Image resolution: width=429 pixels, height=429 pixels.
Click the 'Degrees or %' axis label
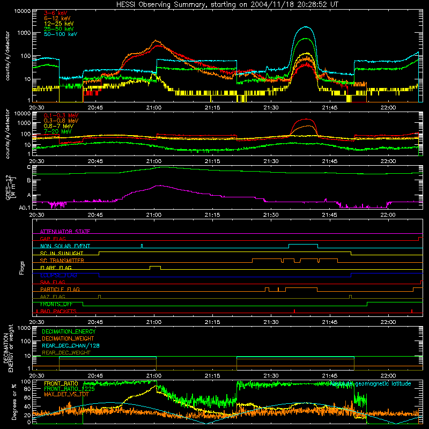pyautogui.click(x=14, y=402)
